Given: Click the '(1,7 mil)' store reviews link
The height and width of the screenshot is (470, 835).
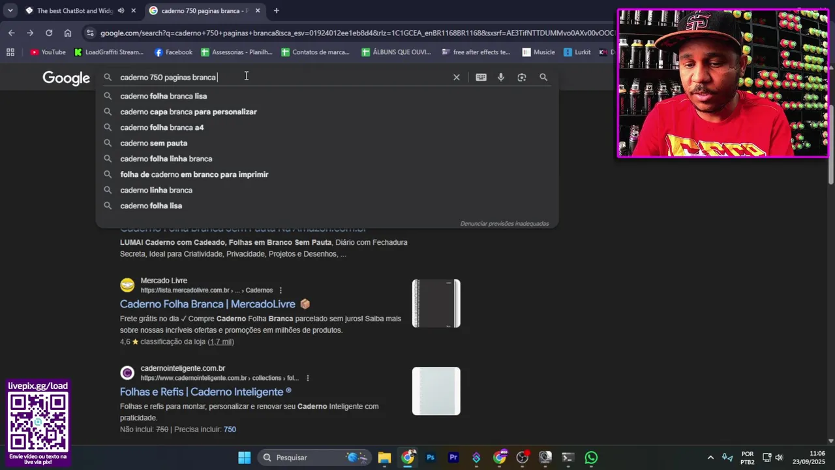Looking at the screenshot, I should [x=221, y=342].
